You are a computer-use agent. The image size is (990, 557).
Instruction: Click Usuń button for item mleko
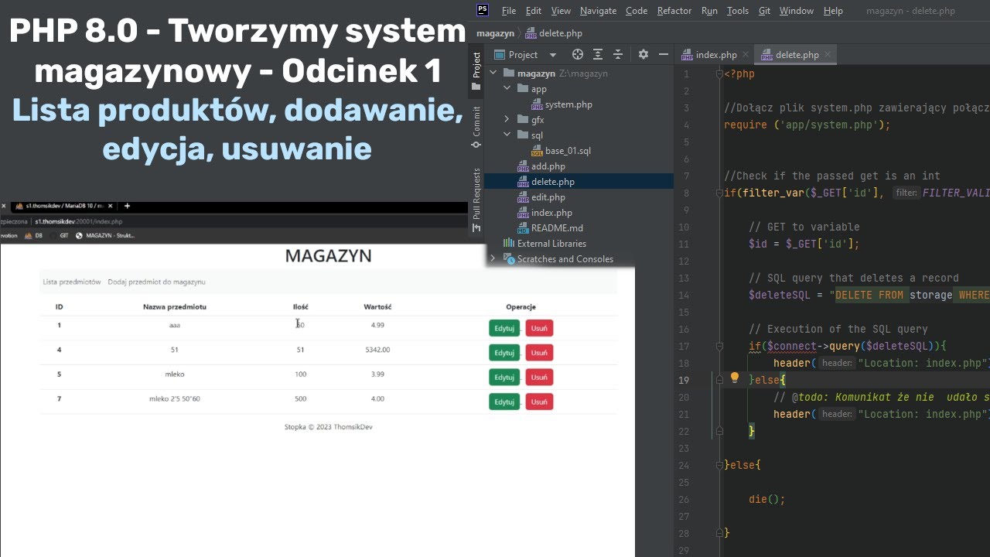point(540,377)
